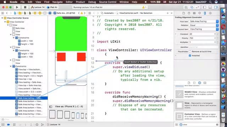Run the project with the Play button

coord(17,7)
